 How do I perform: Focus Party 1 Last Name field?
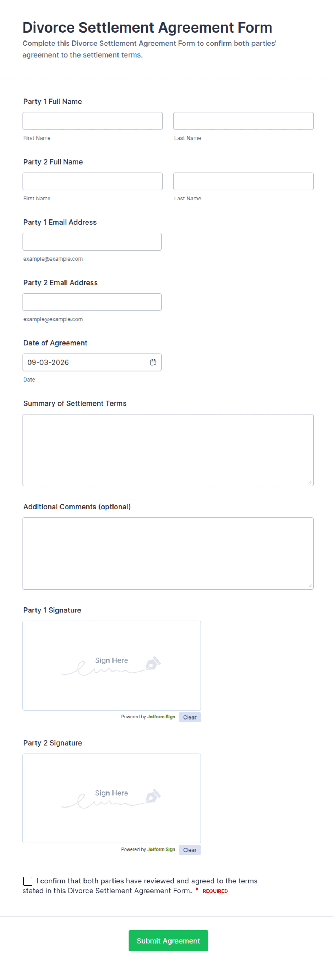(x=243, y=121)
